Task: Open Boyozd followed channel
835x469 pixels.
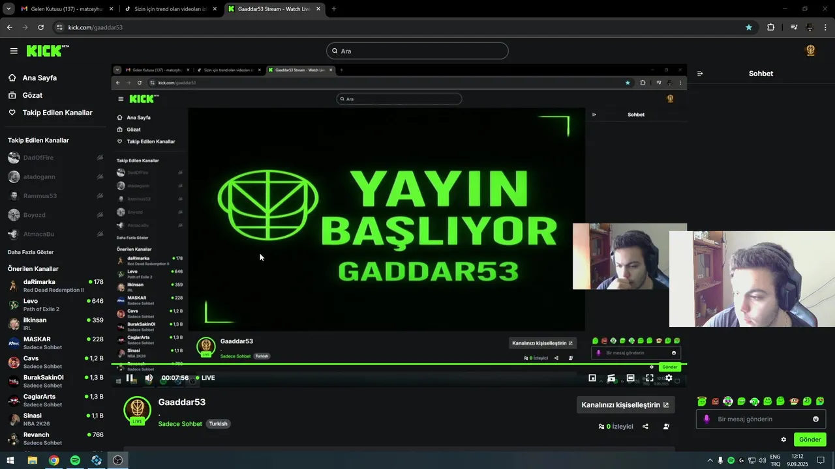Action: [55, 214]
